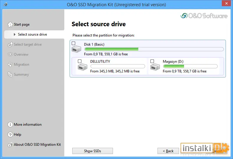
Task: Open the Help link
Action: click(x=14, y=135)
